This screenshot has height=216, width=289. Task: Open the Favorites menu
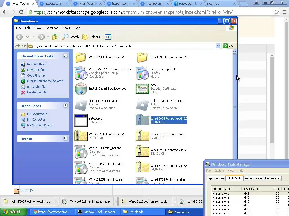[x=52, y=28]
